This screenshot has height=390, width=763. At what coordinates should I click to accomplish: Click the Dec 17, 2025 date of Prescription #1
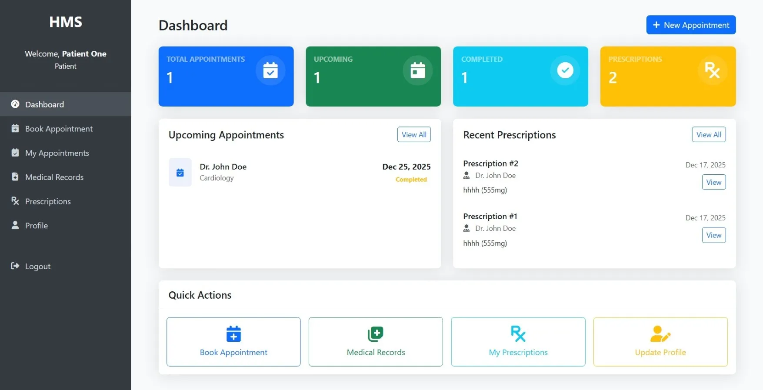(705, 218)
